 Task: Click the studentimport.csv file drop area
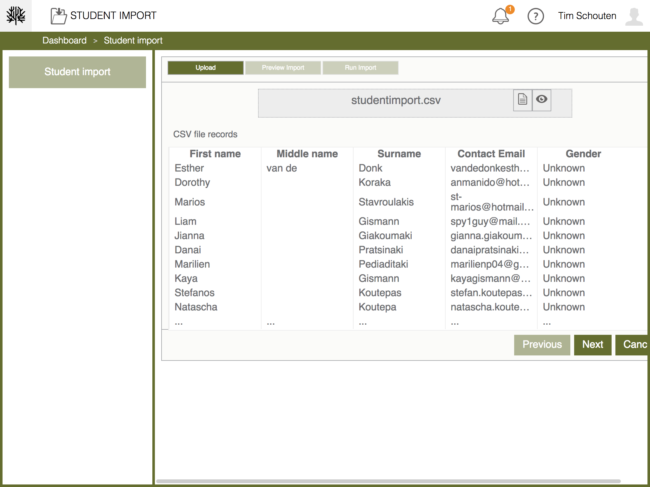click(x=395, y=101)
